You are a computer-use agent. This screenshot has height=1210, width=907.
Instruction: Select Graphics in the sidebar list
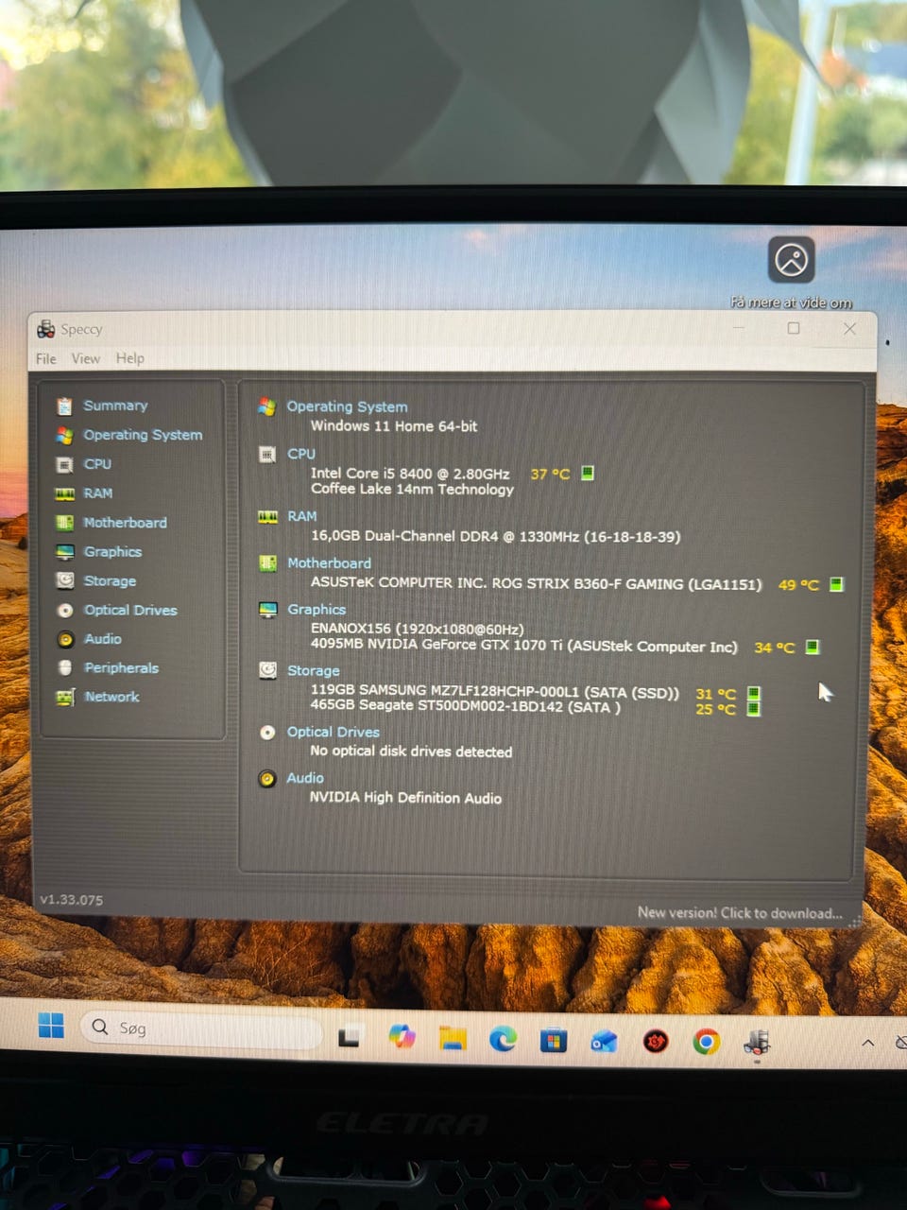[x=112, y=552]
